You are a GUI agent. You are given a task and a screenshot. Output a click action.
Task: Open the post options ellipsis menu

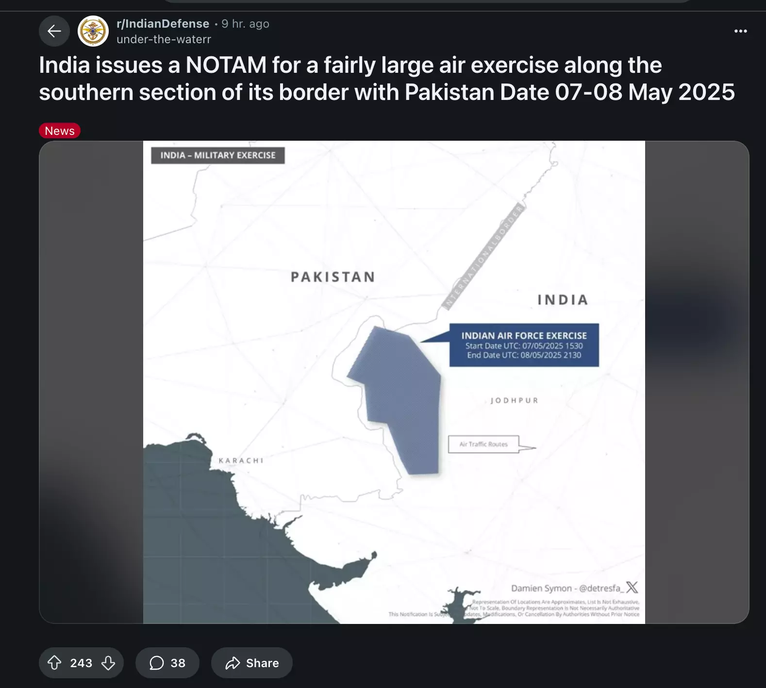pos(740,31)
